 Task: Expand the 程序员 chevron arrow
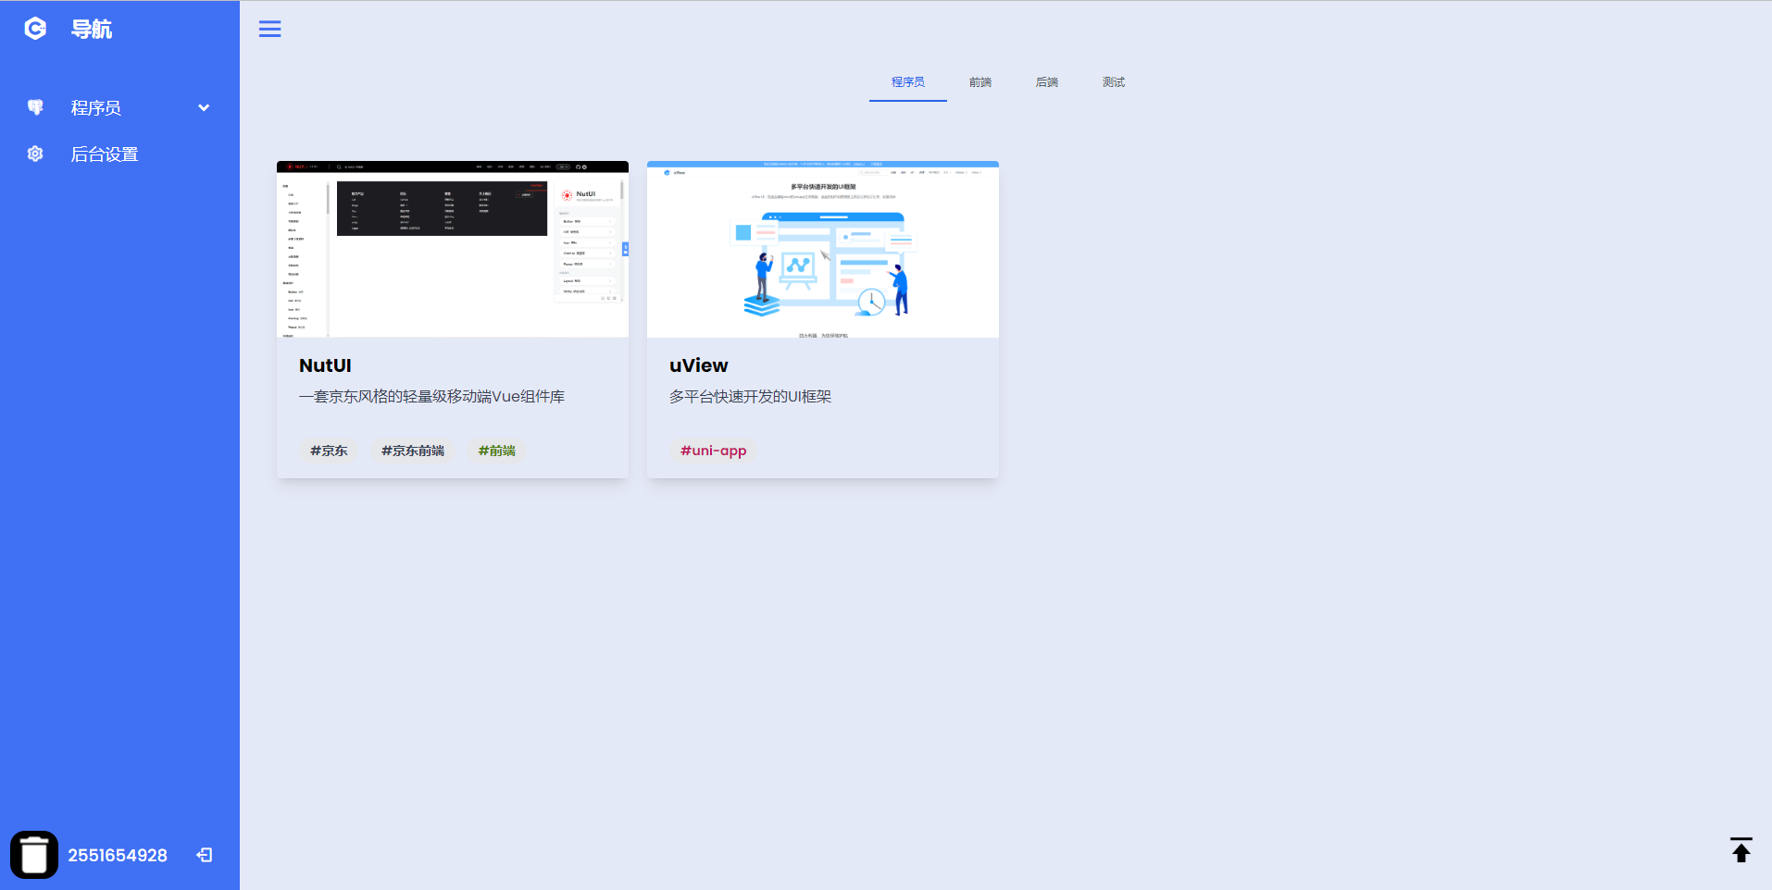[204, 108]
